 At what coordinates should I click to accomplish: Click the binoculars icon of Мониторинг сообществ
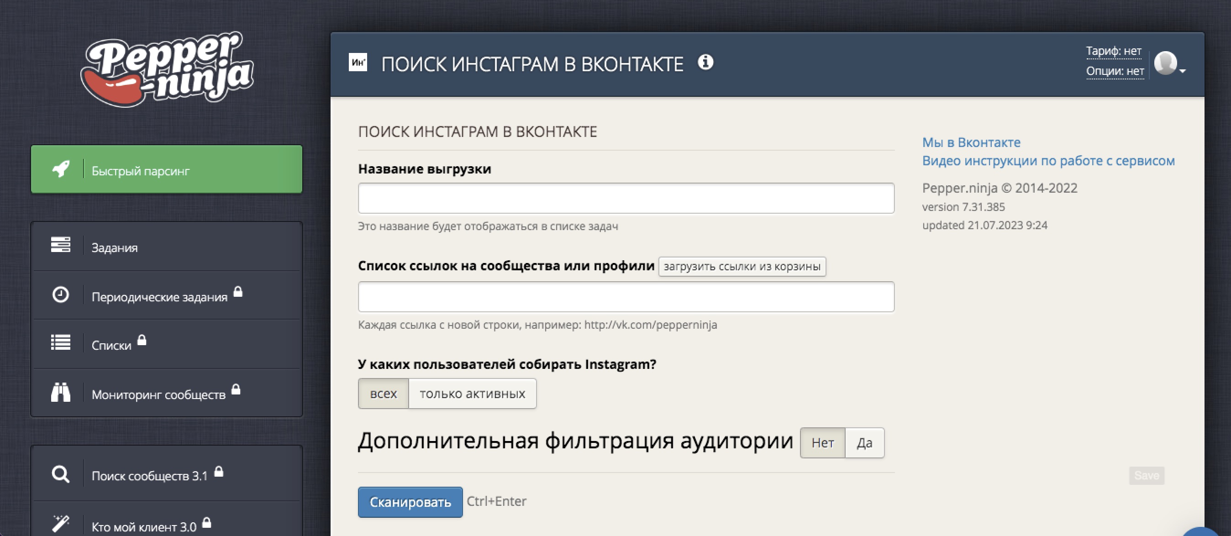pos(61,392)
